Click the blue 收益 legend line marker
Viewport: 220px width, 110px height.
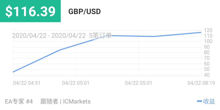click(x=199, y=101)
